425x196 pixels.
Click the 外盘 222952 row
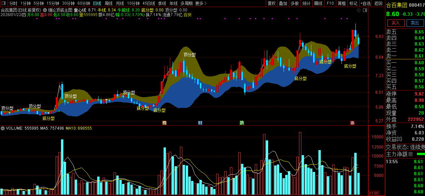tap(405, 119)
